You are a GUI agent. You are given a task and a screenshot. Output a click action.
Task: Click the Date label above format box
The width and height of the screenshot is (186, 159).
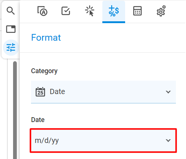click(x=38, y=120)
